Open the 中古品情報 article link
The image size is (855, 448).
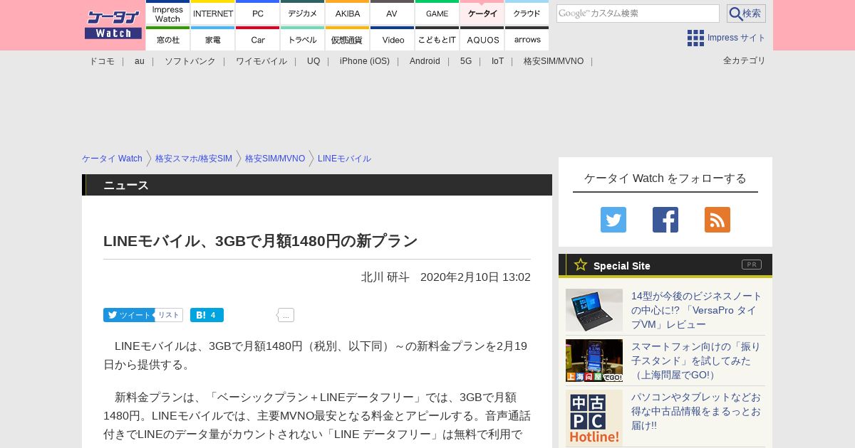696,411
